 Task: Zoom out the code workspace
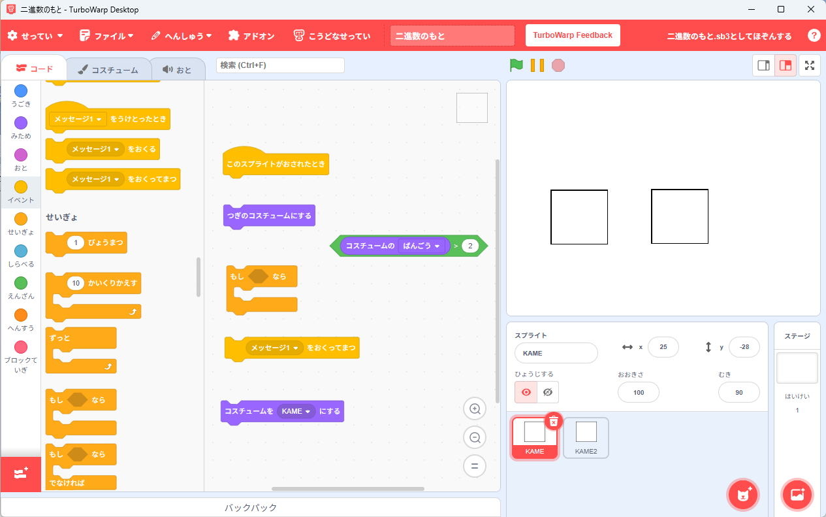tap(475, 437)
